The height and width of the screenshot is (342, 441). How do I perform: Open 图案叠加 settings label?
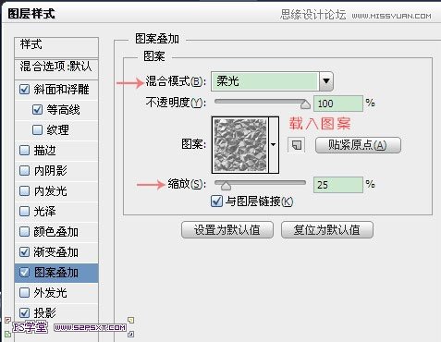[55, 273]
